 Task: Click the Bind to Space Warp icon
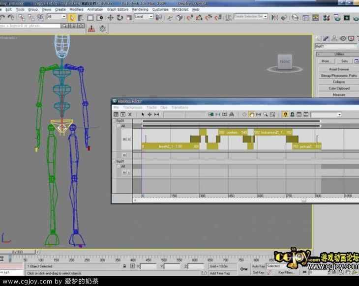click(x=40, y=17)
